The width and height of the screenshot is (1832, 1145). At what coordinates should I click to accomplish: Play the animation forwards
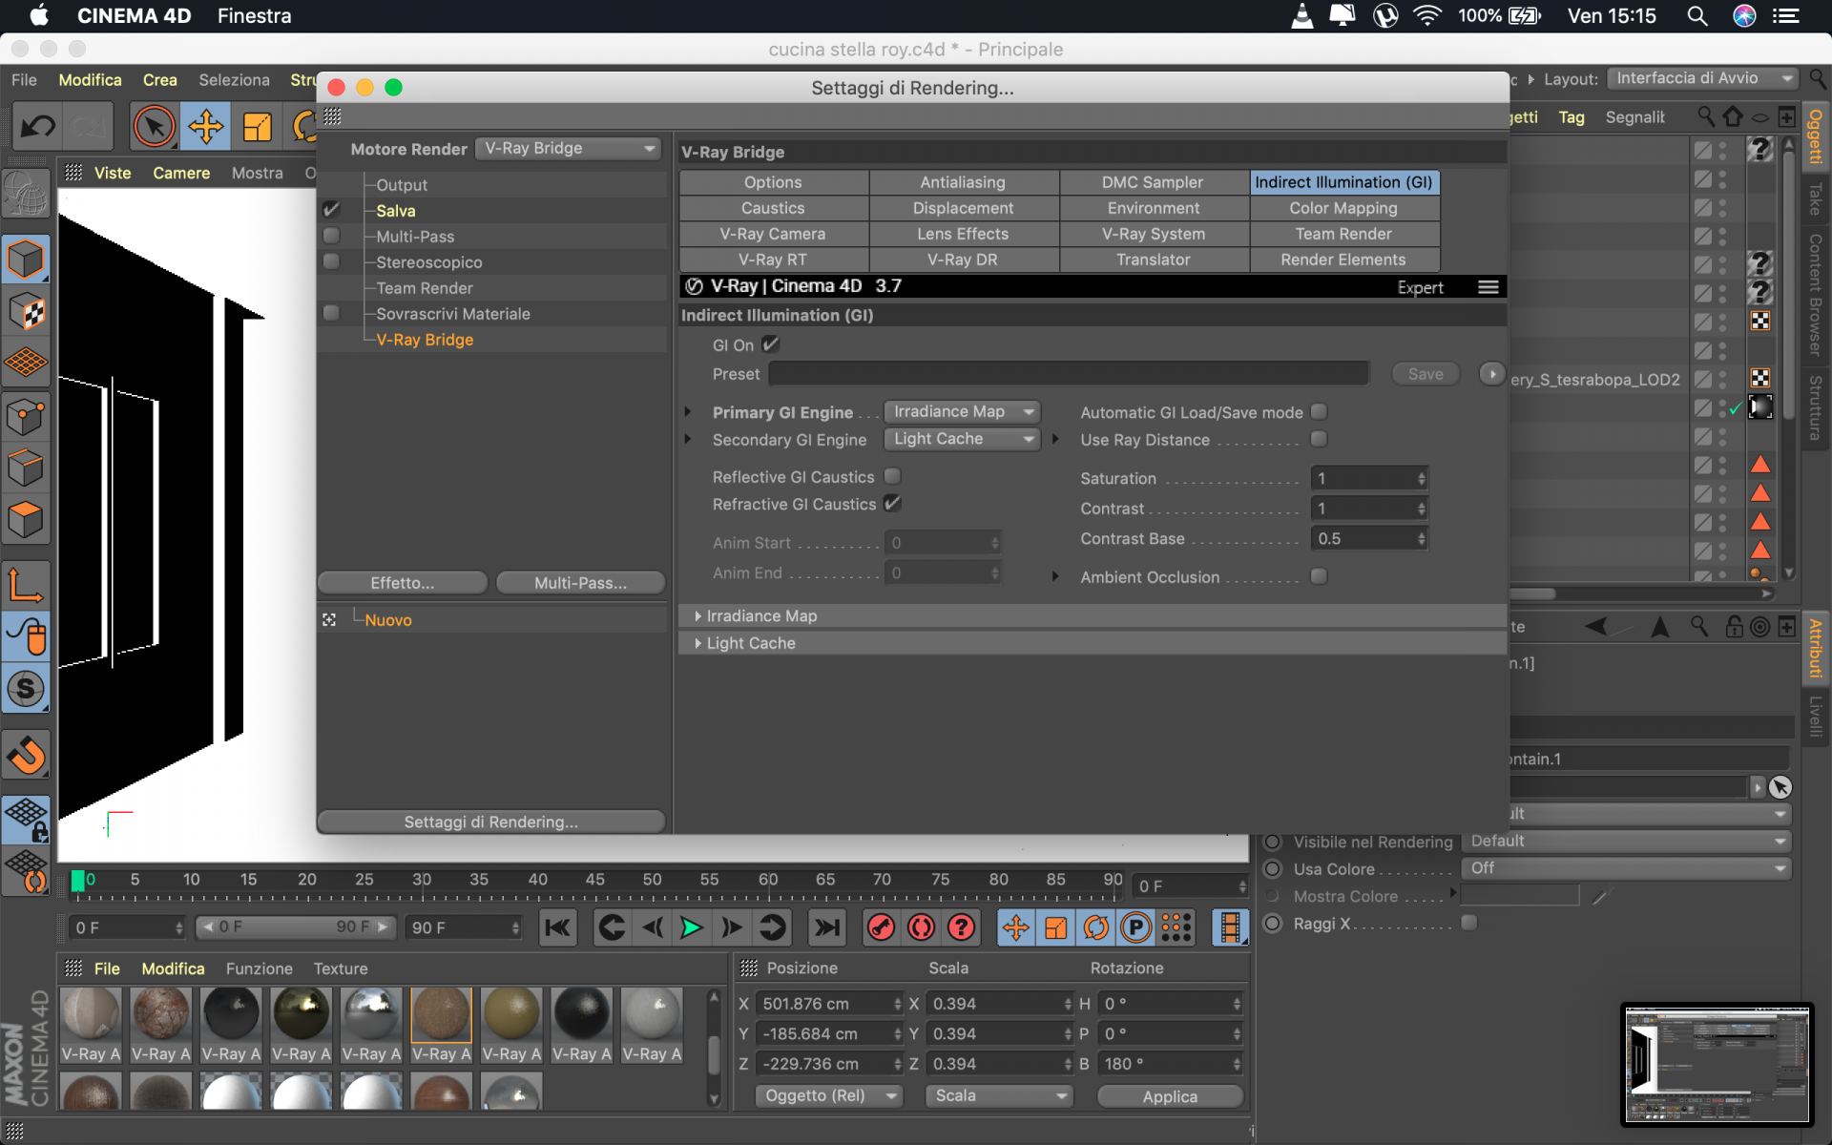click(x=692, y=927)
